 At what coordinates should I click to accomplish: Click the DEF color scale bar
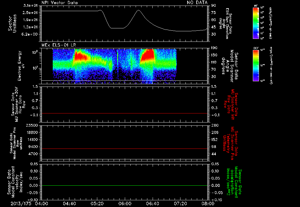256,65
